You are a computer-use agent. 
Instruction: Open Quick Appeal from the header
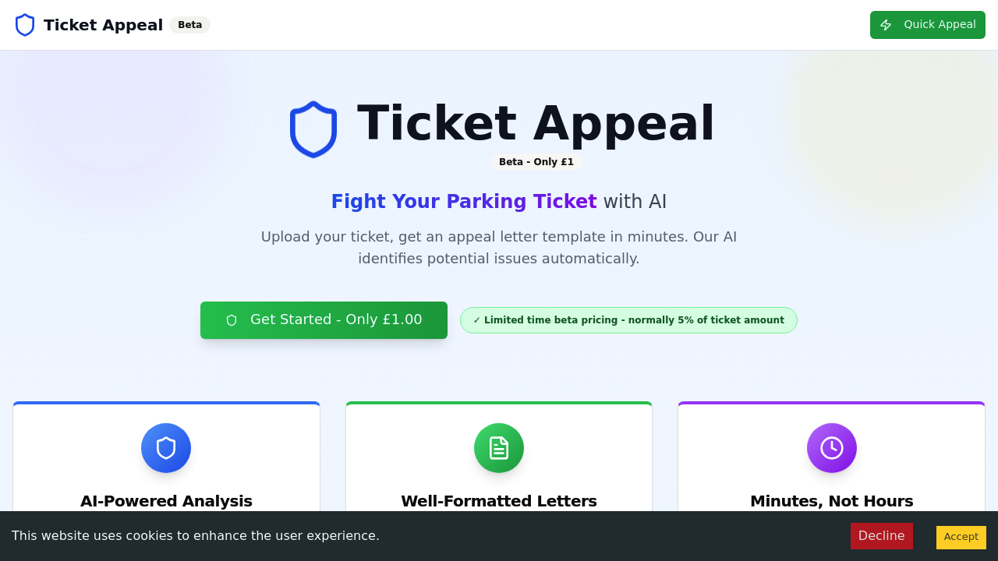(928, 24)
